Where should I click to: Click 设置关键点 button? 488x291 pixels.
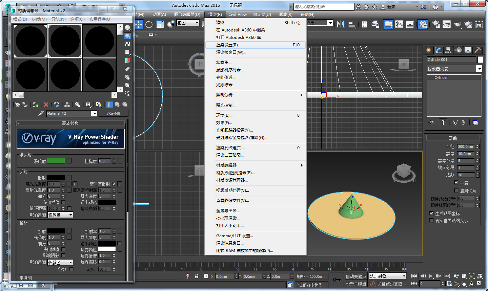coord(356,284)
